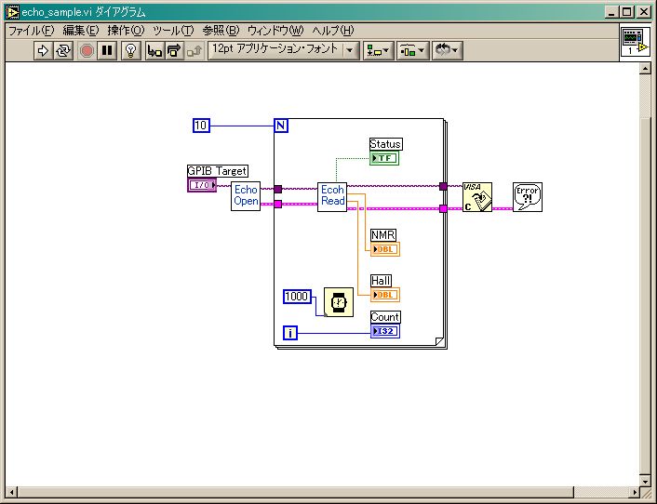Open the ヘルプ(H) menu
The height and width of the screenshot is (504, 657).
[332, 30]
